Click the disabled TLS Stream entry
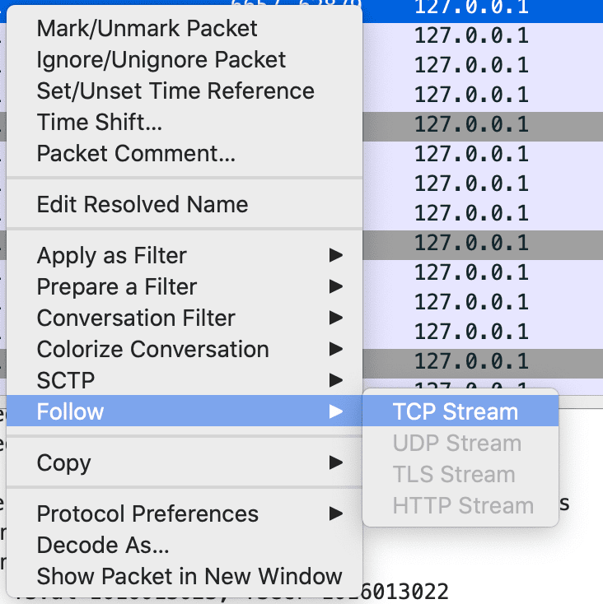Screen dimensions: 603x604 tap(454, 474)
